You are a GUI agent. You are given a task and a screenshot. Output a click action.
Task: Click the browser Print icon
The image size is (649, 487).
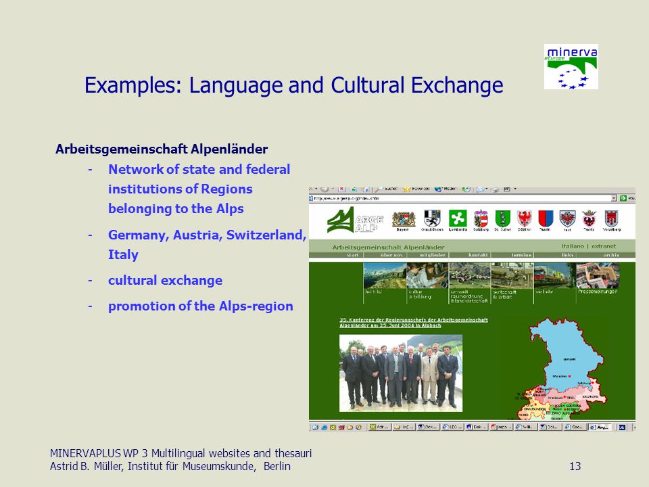click(495, 189)
